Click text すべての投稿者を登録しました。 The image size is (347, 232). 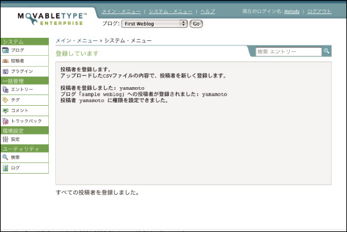(98, 192)
